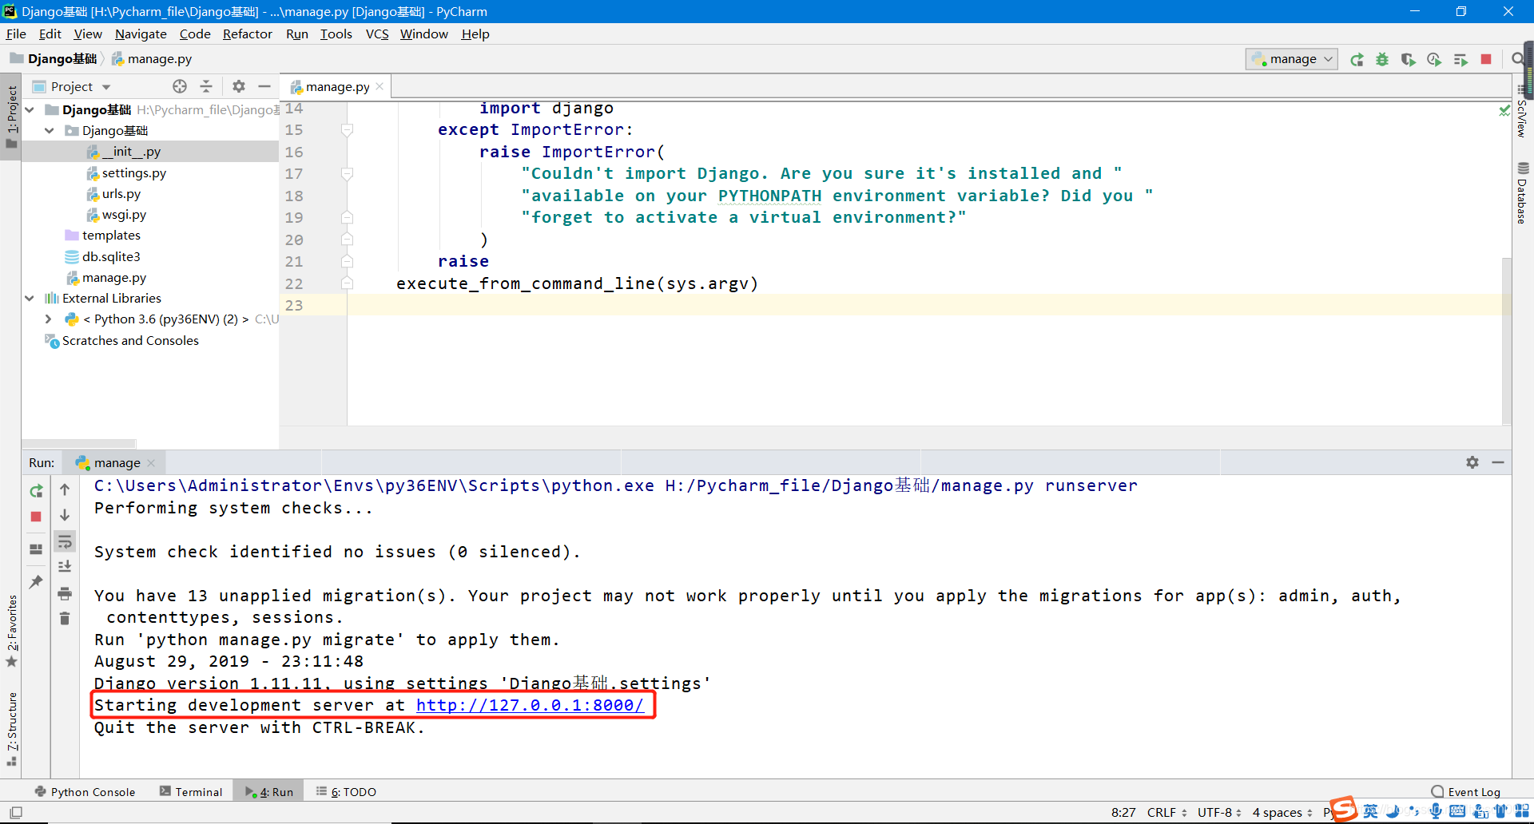Run manage with coverage icon

(1408, 59)
